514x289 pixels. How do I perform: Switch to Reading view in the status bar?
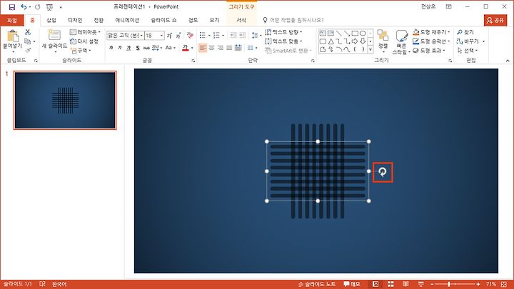coord(405,284)
